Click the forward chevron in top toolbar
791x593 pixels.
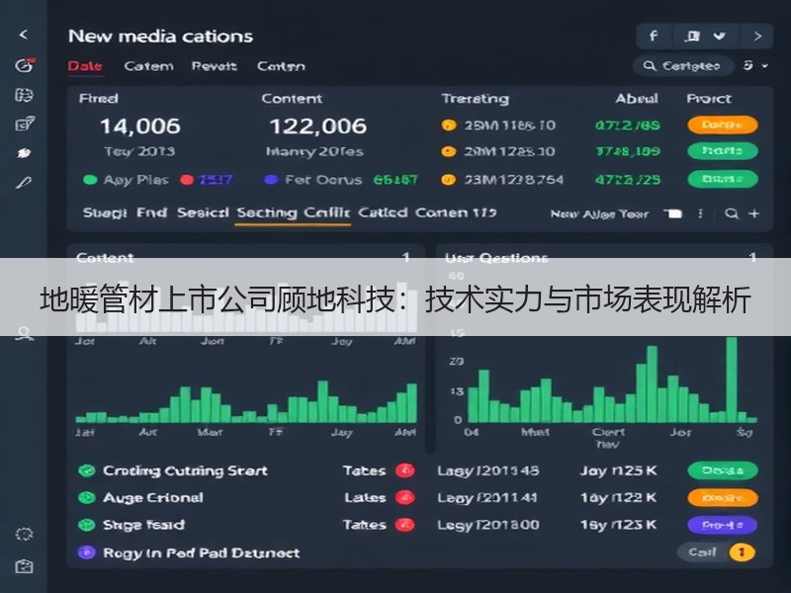pos(757,37)
